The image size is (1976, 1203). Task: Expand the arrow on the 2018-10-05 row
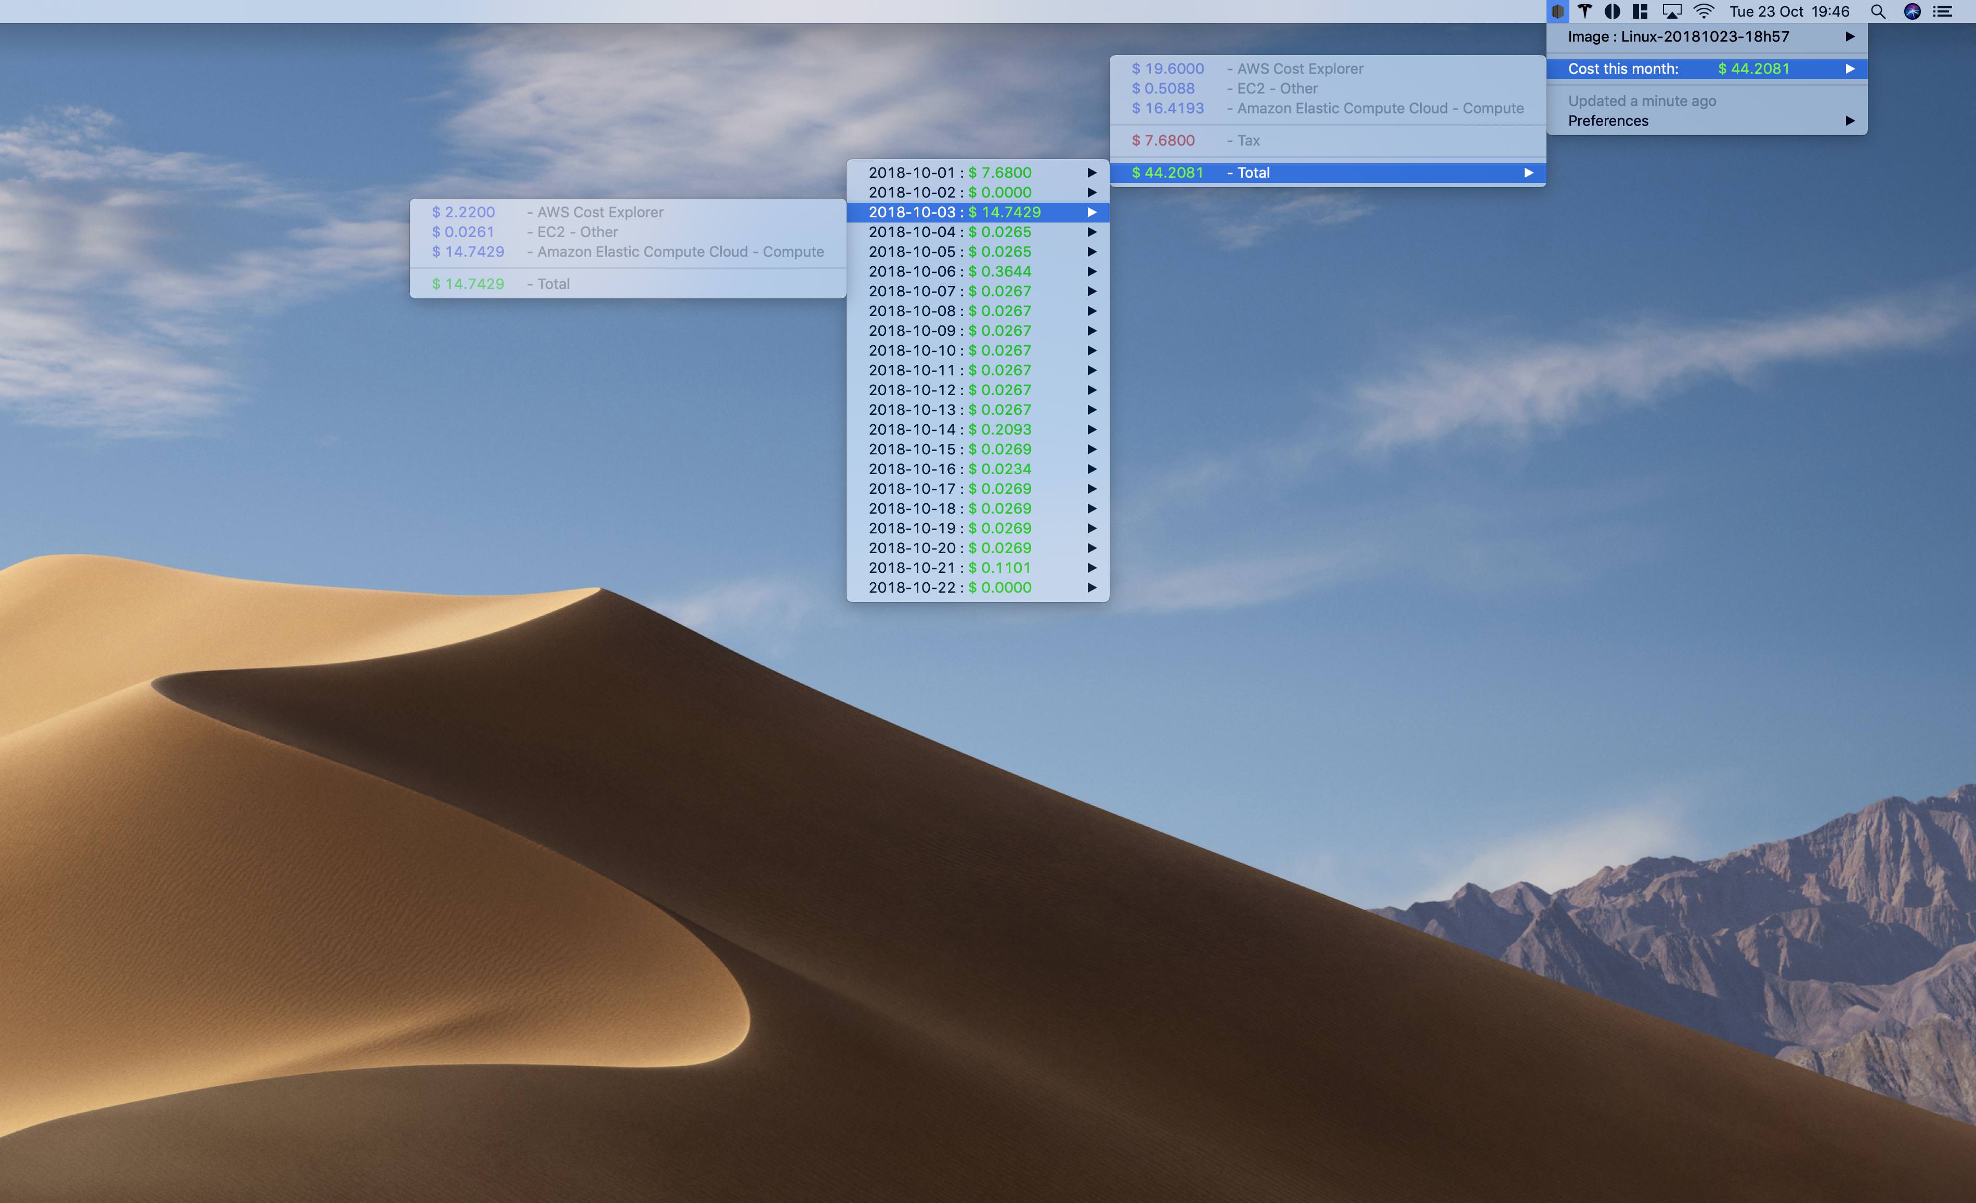coord(1091,252)
